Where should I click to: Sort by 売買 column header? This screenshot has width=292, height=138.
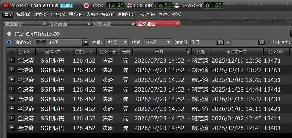coord(126,52)
